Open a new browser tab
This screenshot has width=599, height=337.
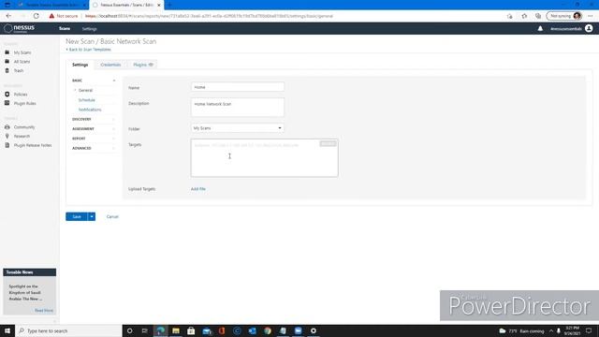[169, 5]
